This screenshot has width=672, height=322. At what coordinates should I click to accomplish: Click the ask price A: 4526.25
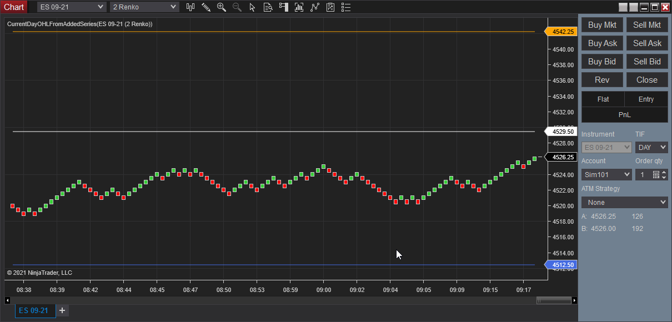[x=598, y=217]
